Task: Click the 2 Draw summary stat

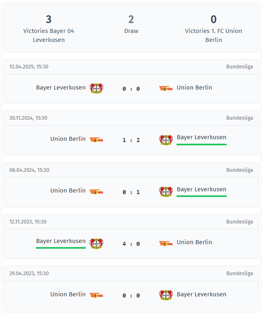Action: click(131, 24)
